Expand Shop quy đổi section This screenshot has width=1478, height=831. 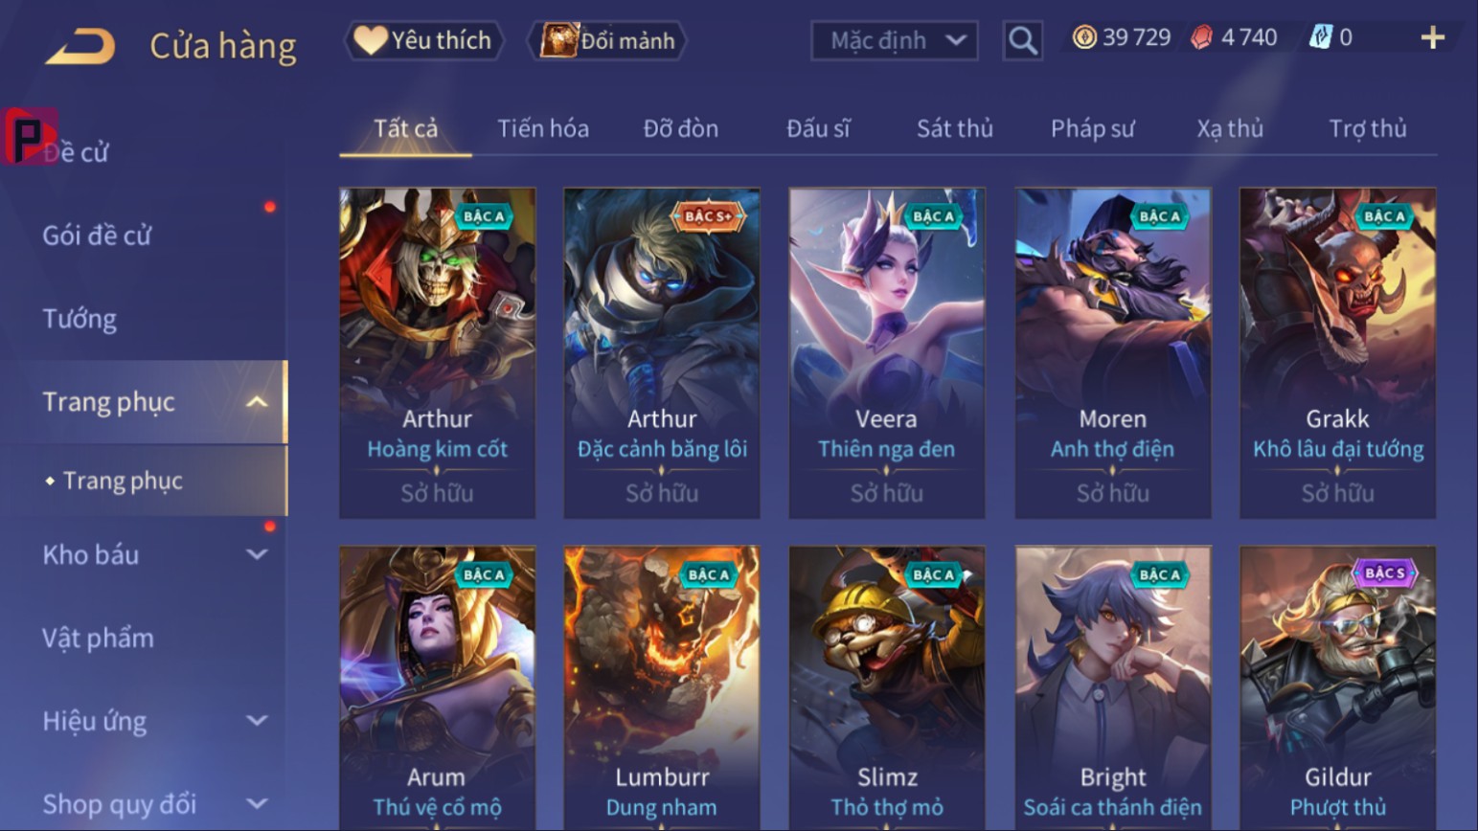[257, 804]
